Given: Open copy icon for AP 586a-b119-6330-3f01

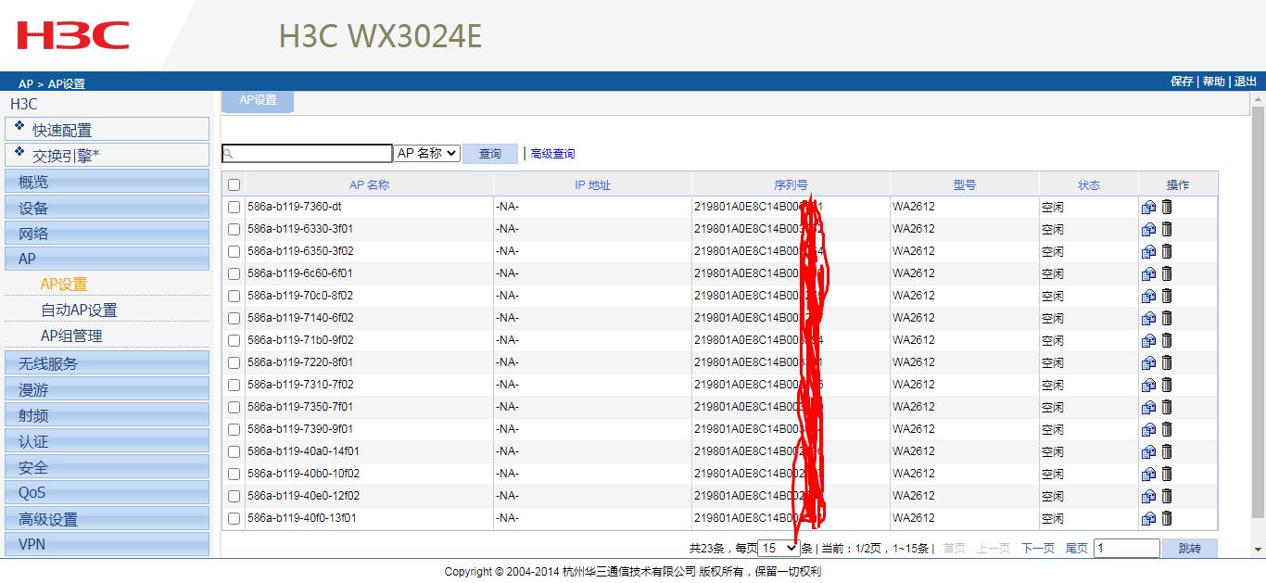Looking at the screenshot, I should (x=1148, y=230).
